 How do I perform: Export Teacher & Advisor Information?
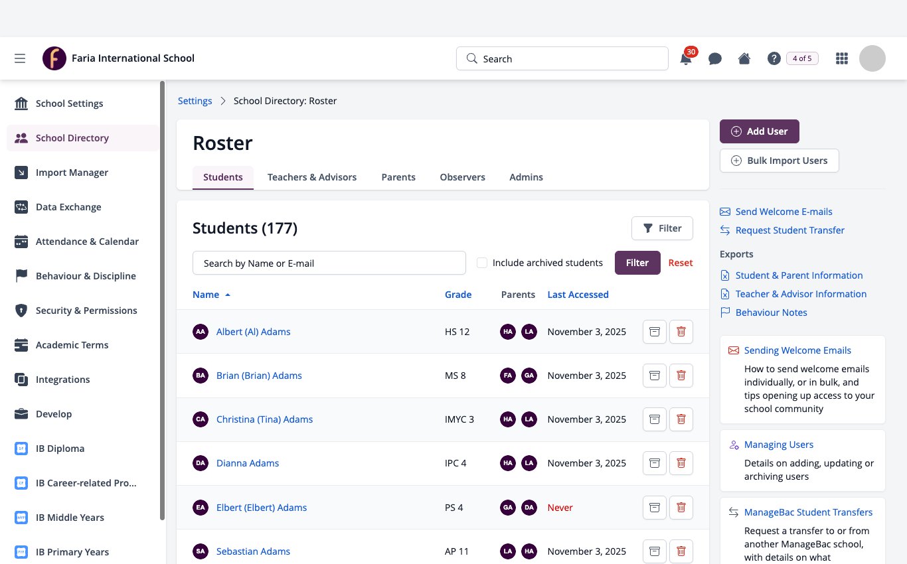pos(801,294)
